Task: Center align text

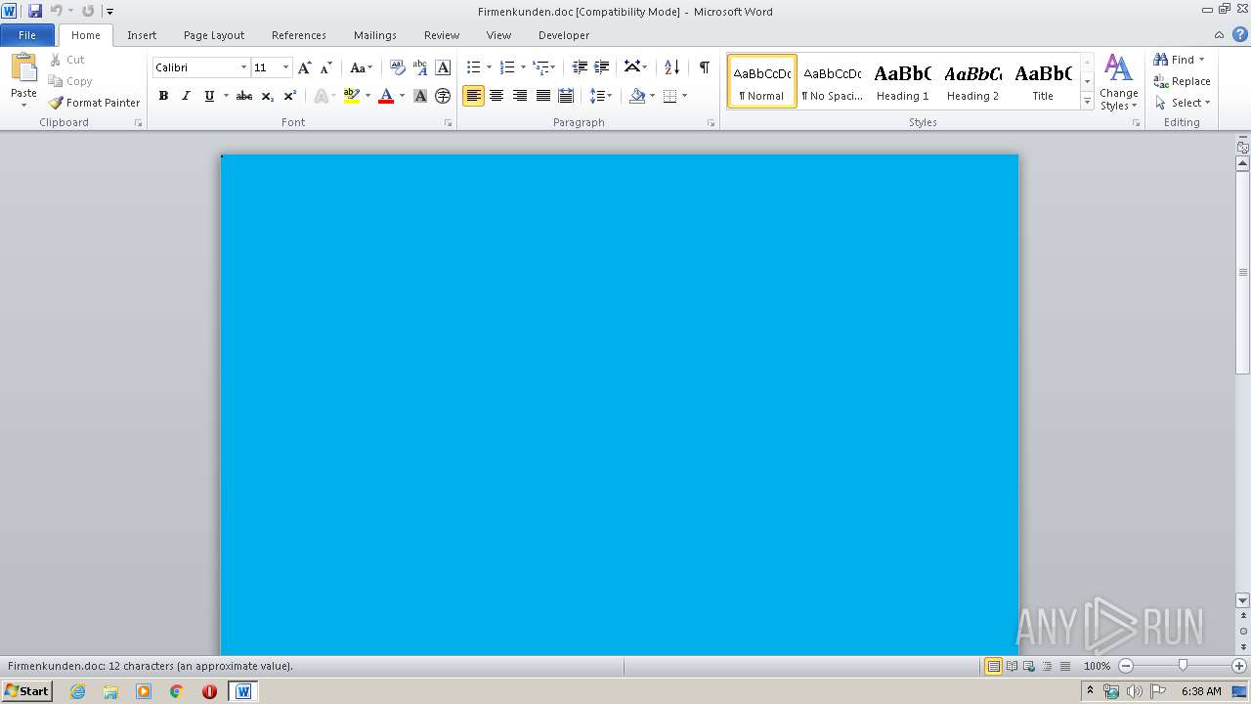Action: (496, 96)
